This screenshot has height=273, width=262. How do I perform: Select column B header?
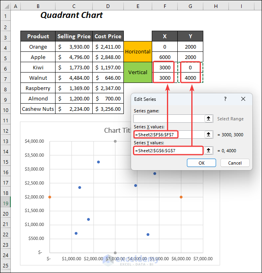38,6
